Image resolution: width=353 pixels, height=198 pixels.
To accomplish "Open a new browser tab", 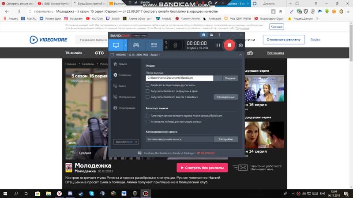I will pos(290,4).
